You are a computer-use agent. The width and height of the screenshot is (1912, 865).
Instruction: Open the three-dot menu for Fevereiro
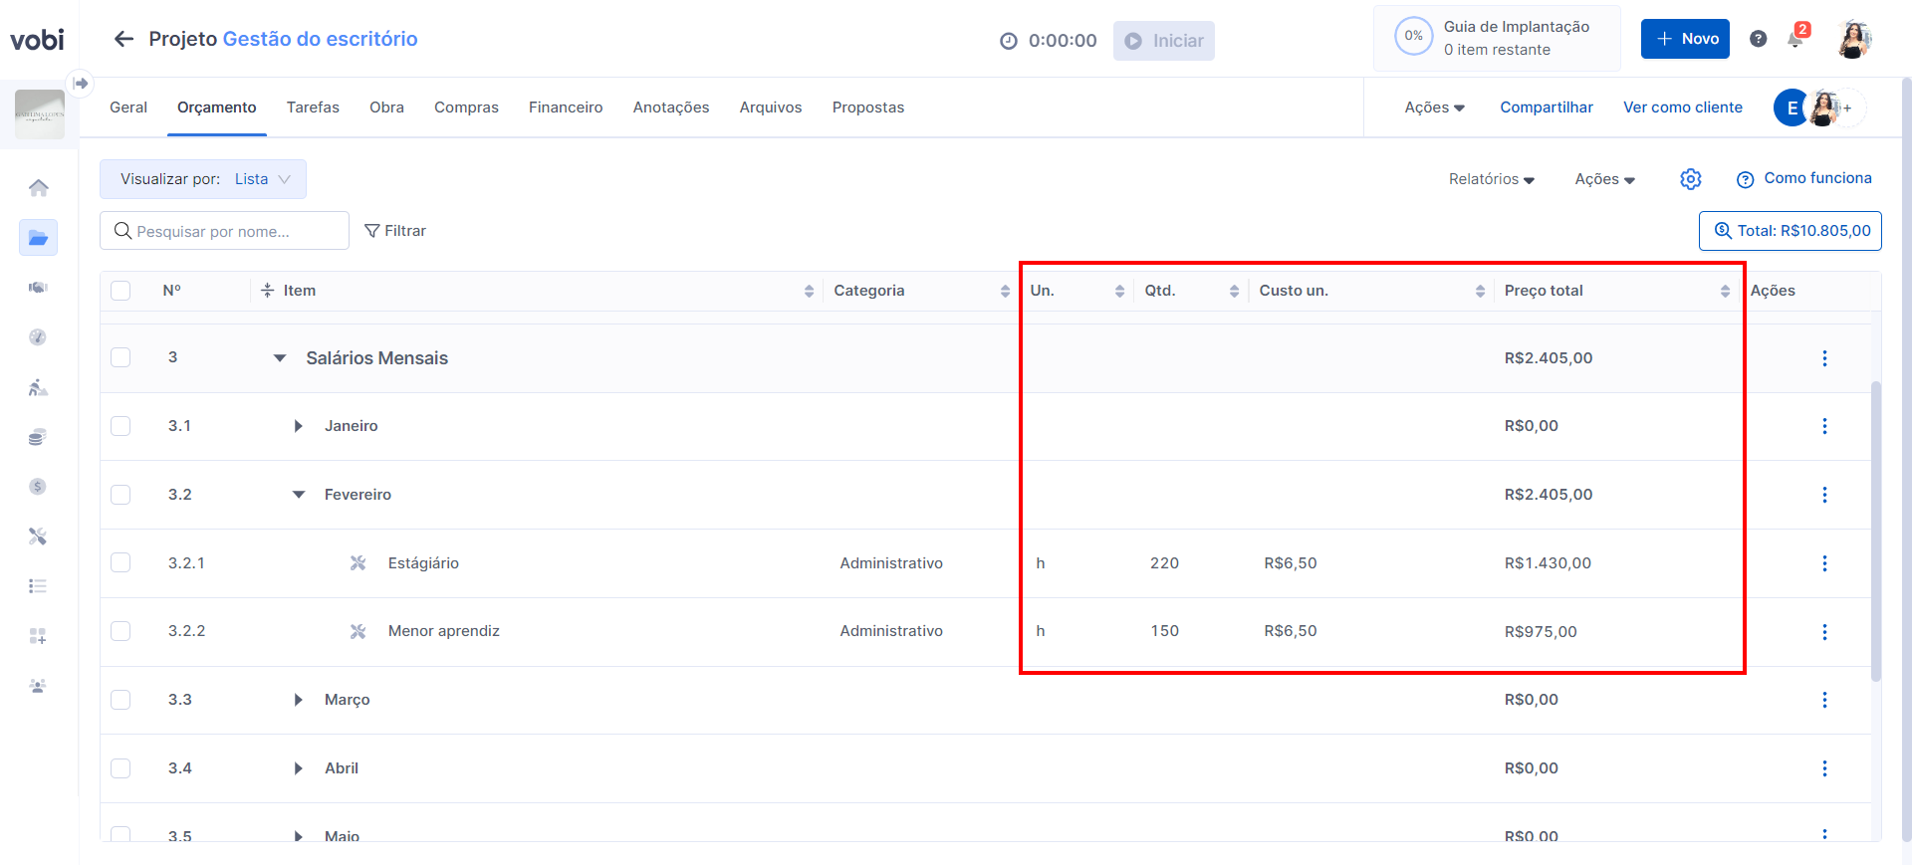[1824, 495]
